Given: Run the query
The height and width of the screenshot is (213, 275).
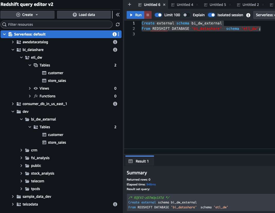Looking at the screenshot, I should click(135, 15).
